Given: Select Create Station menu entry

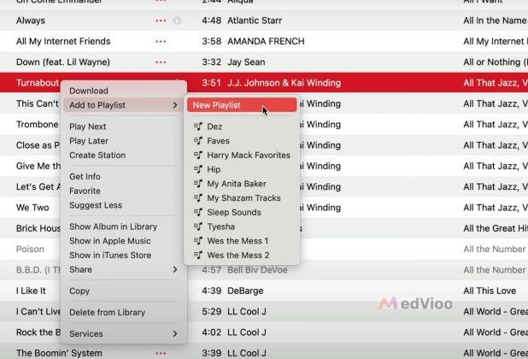Looking at the screenshot, I should [x=123, y=156].
